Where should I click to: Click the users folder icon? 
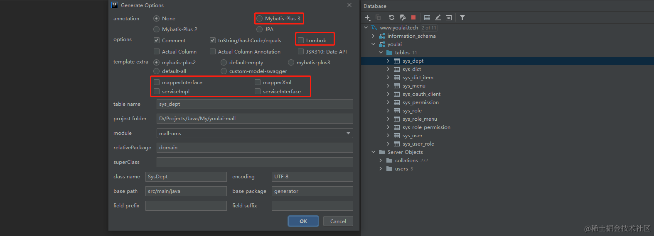[389, 169]
